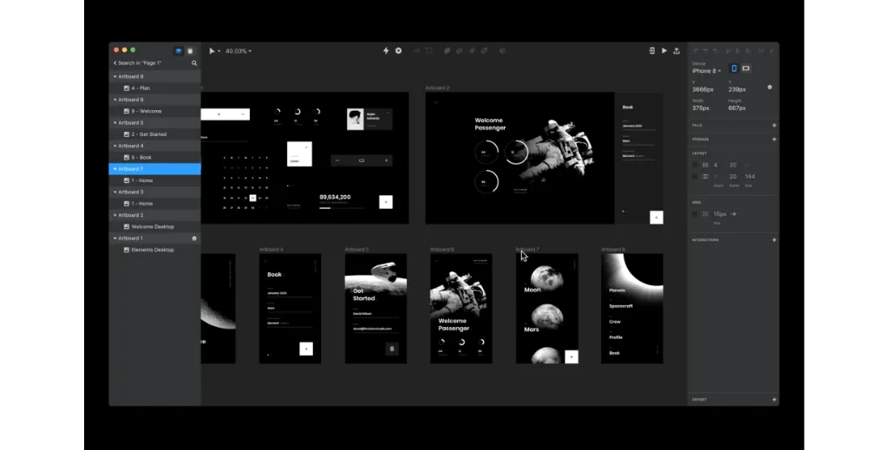
Task: Click the image icon of 4 - Plan layer
Action: pyautogui.click(x=127, y=88)
